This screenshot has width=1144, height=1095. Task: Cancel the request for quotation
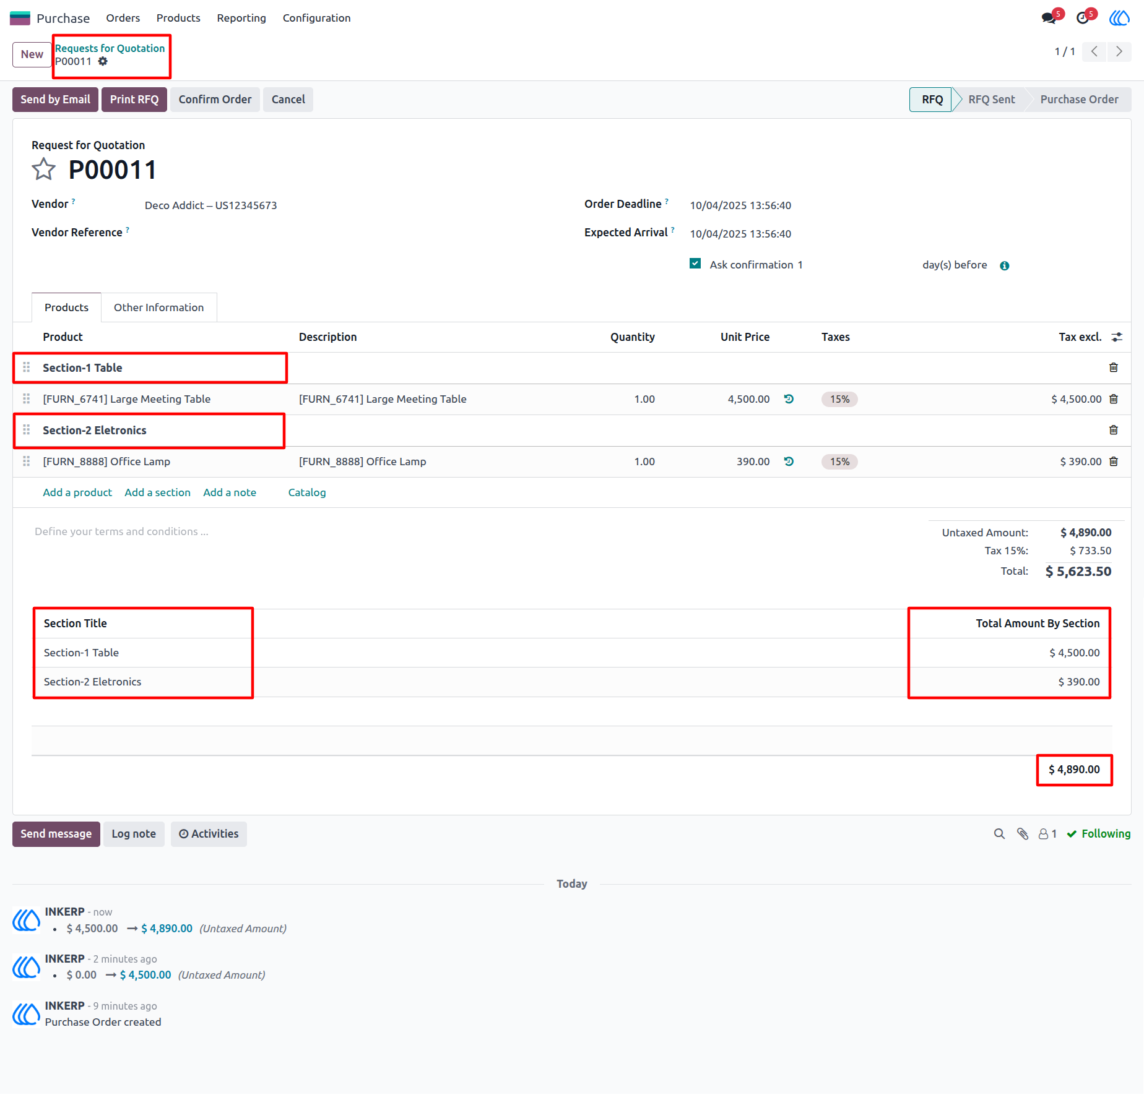click(288, 100)
